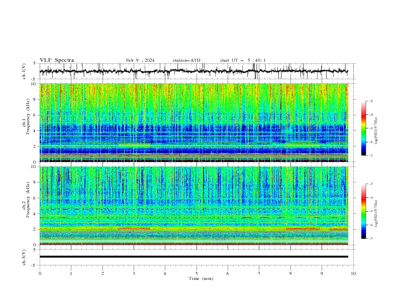
Task: Click the ch.1 voltage waveform trace
Action: tap(193, 71)
